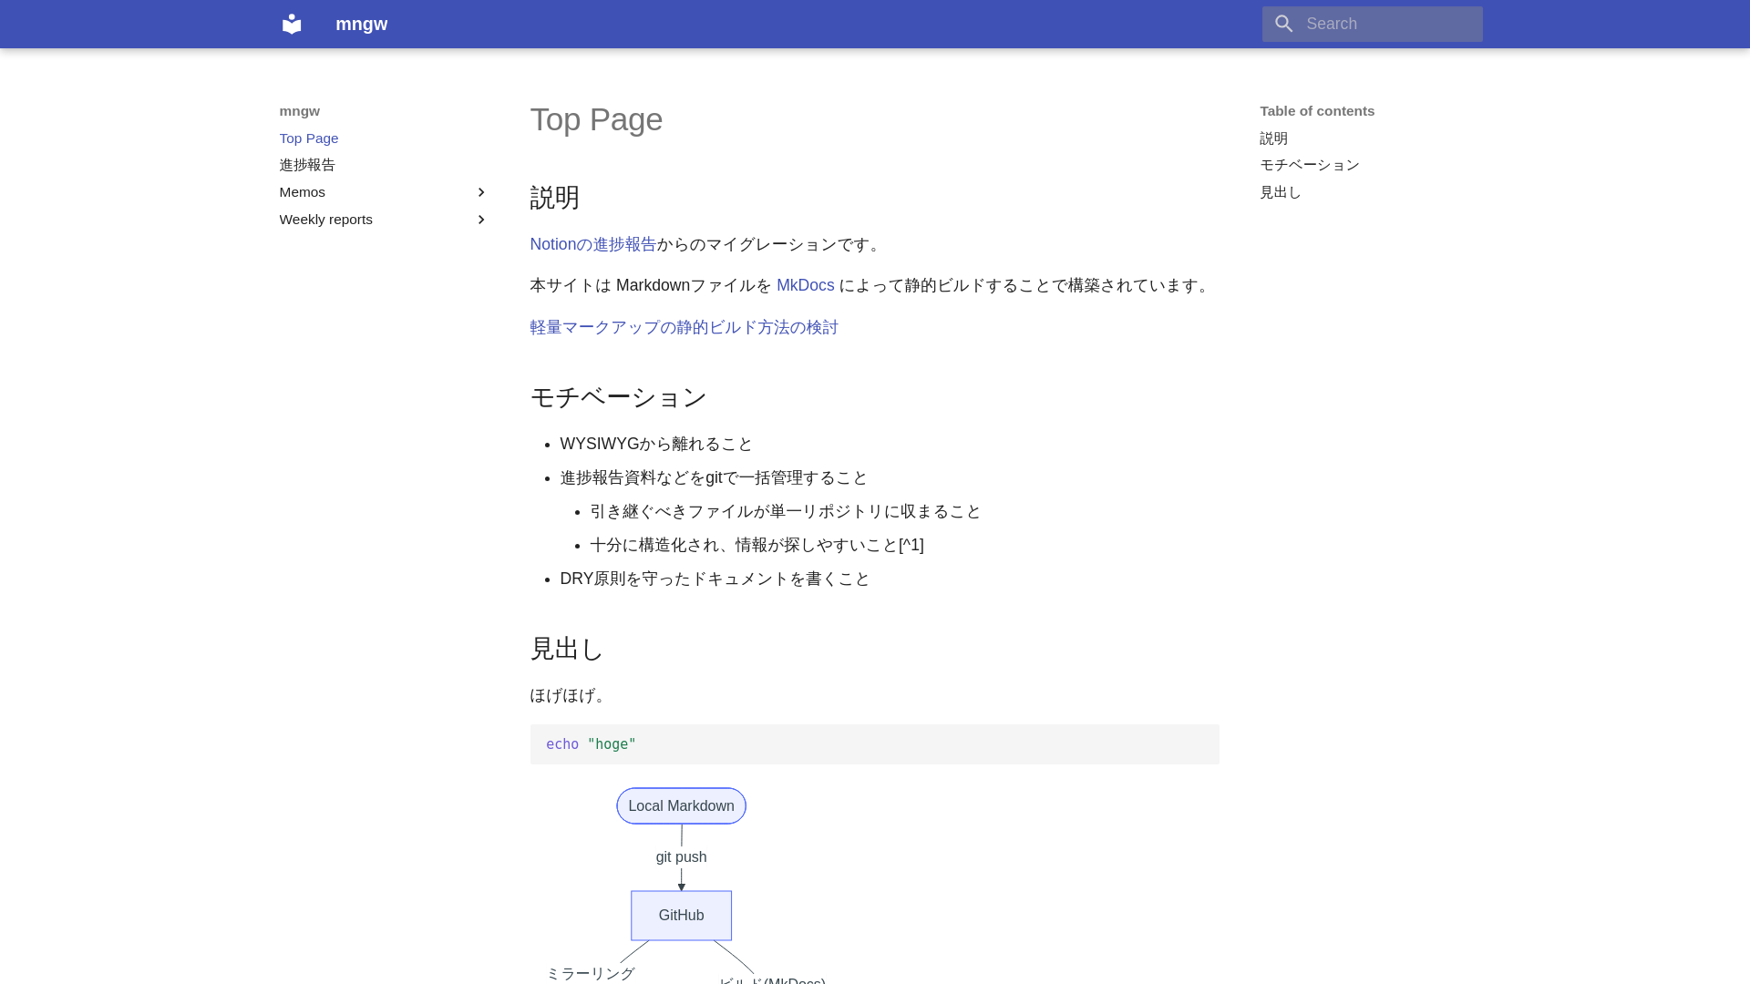Click the search magnifier icon
The height and width of the screenshot is (984, 1750).
pyautogui.click(x=1284, y=24)
